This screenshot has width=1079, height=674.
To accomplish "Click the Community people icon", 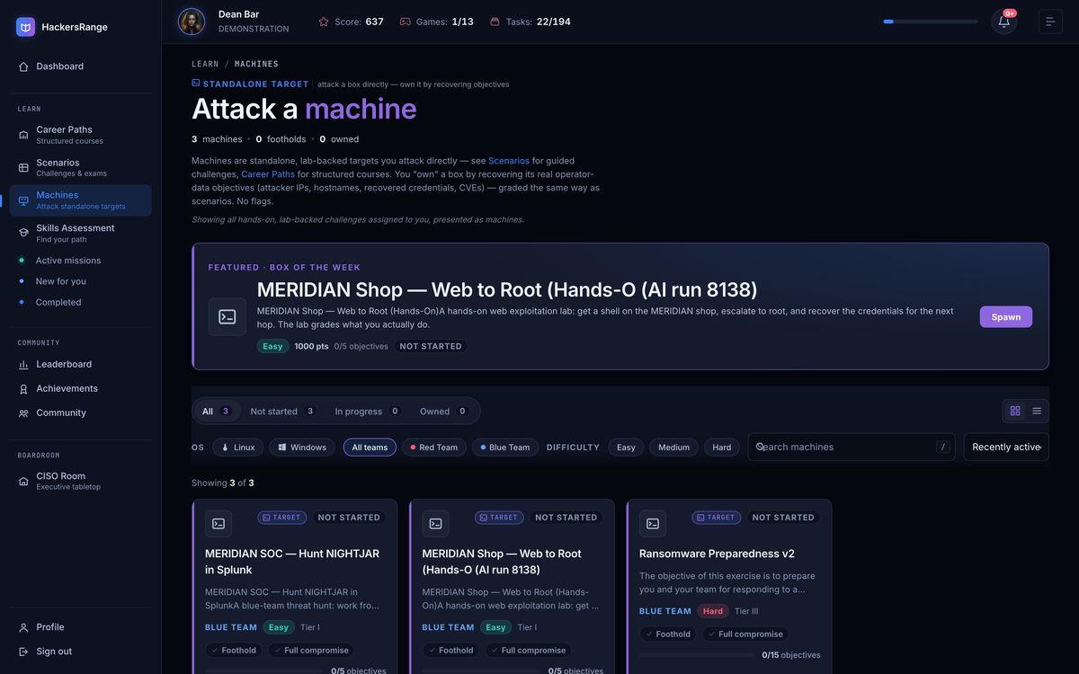I will [x=23, y=413].
